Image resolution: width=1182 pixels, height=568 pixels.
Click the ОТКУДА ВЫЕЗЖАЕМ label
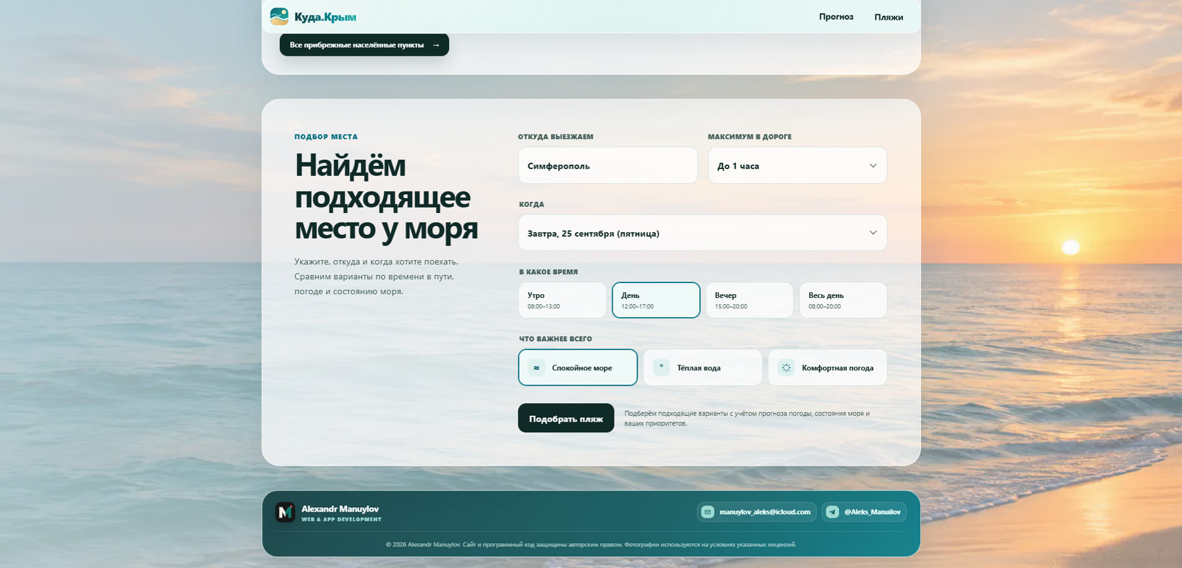[556, 137]
